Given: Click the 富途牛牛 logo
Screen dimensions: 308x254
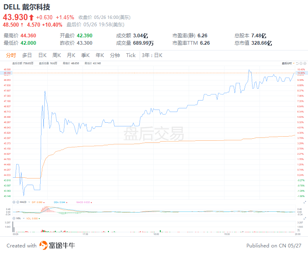Looking at the screenshot, I should 57,245.
